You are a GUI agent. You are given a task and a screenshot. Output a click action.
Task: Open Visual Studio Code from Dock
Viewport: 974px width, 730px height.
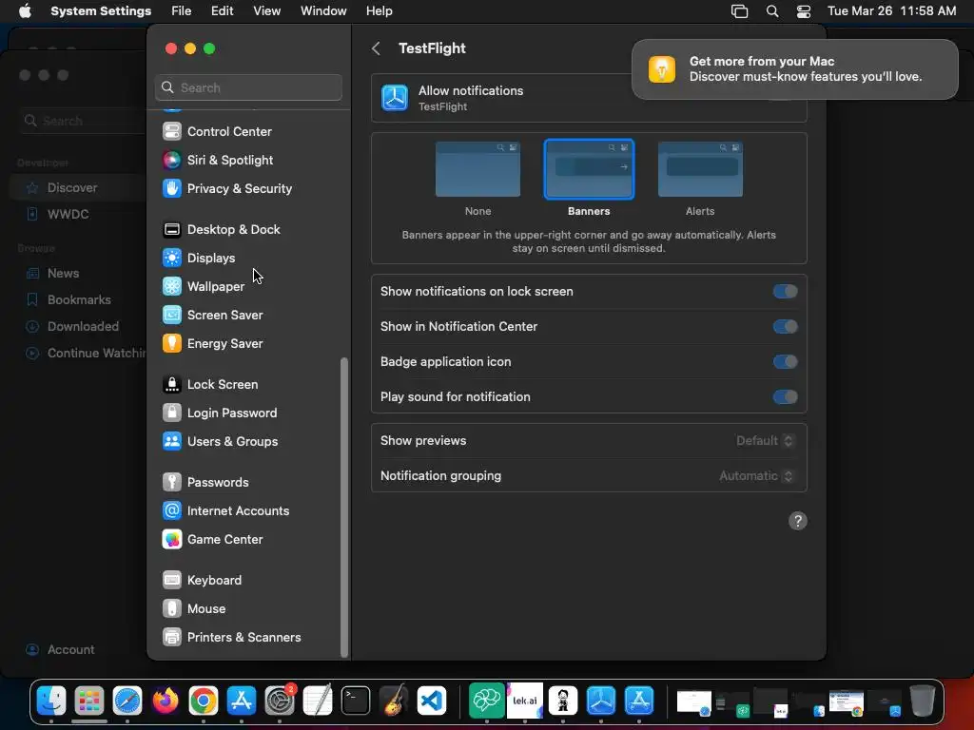432,701
